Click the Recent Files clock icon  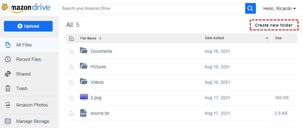[x=8, y=59]
